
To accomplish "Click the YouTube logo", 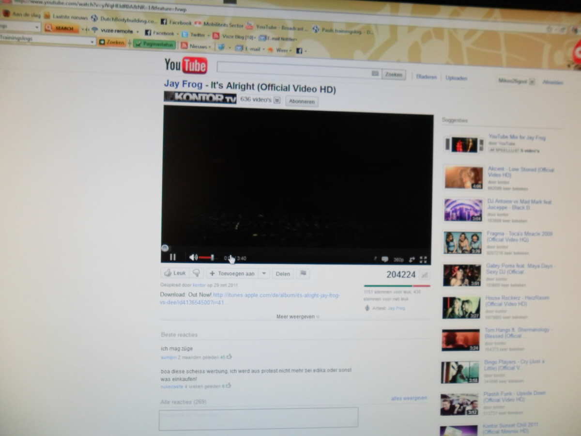I will tap(185, 65).
